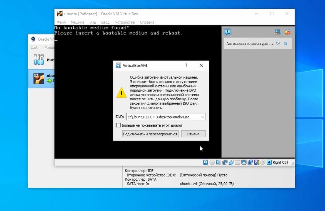Image resolution: width=325 pixels, height=211 pixels.
Task: Click the optical disc status bar icon
Action: (212, 162)
